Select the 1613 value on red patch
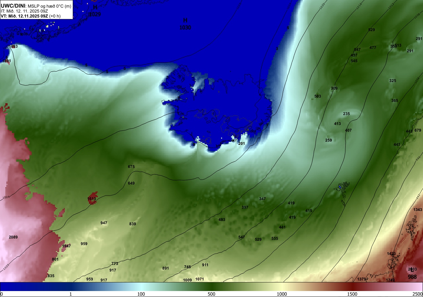423x297 pixels. click(92, 199)
